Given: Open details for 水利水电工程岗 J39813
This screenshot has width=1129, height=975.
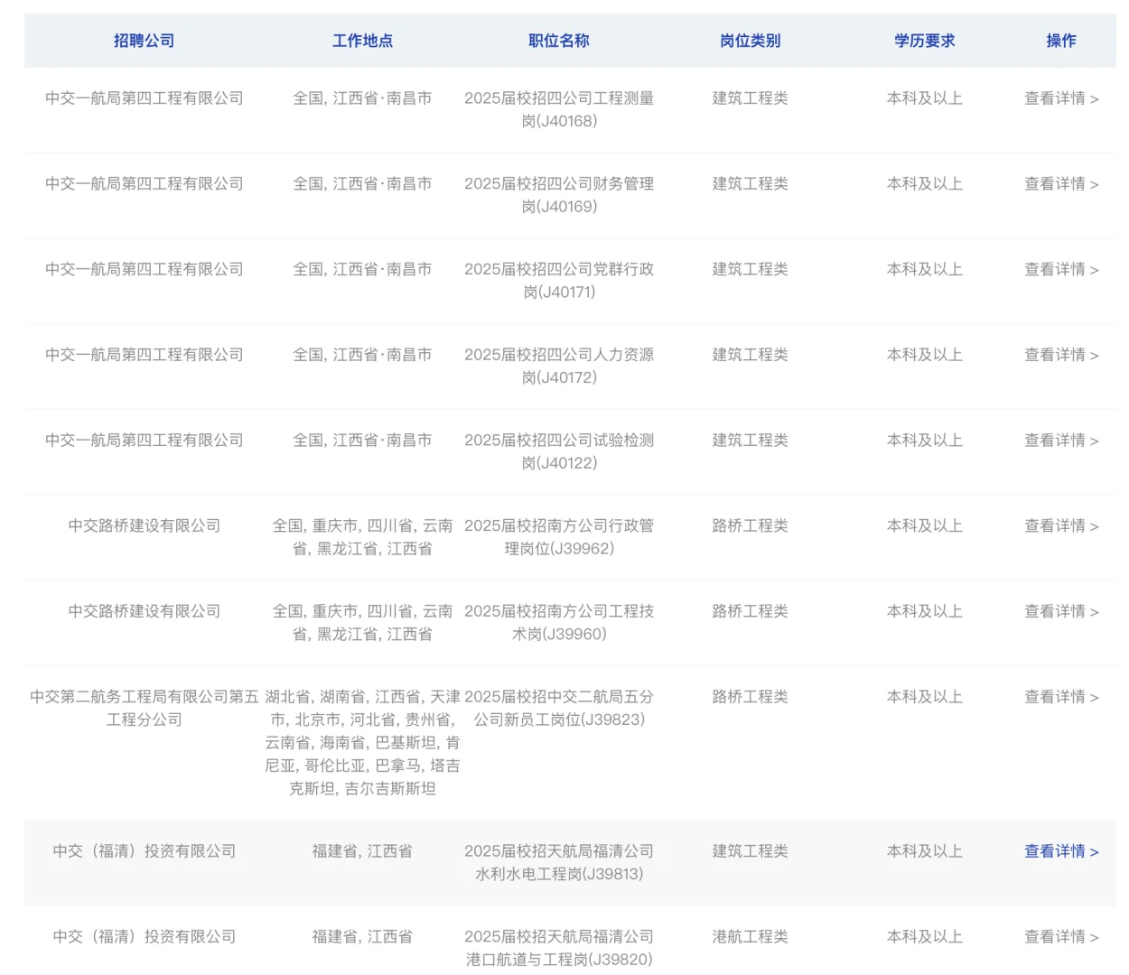Looking at the screenshot, I should coord(1061,851).
